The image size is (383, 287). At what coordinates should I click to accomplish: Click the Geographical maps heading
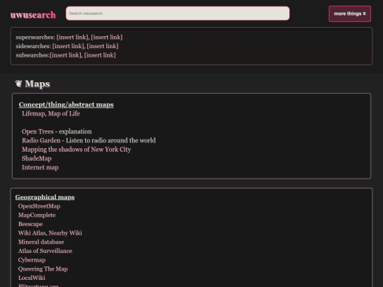45,197
